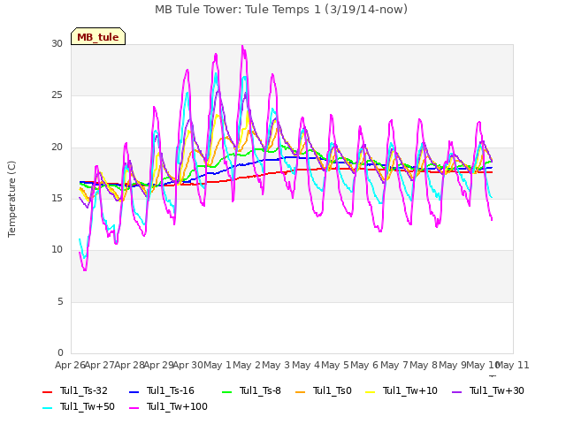Click the chart title MB Tule Tower
The height and width of the screenshot is (424, 566).
[x=281, y=10]
